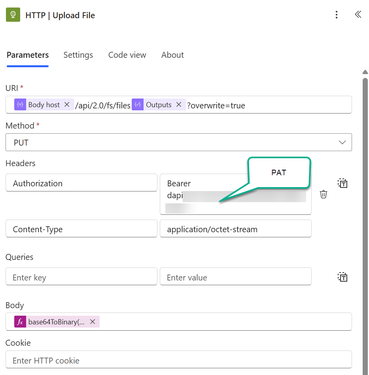The width and height of the screenshot is (369, 375).
Task: Click the Body host token icon
Action: coord(20,104)
